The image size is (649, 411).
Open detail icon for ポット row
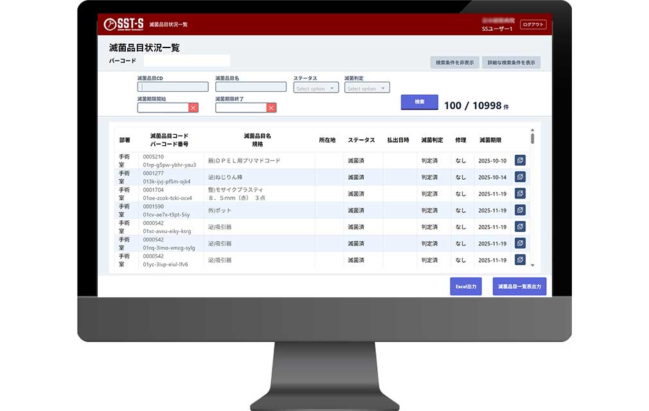520,210
